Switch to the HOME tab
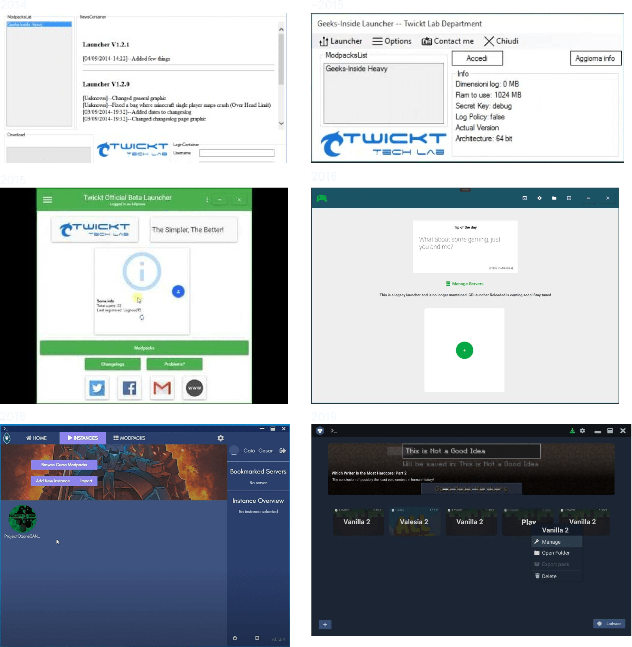 (36, 438)
